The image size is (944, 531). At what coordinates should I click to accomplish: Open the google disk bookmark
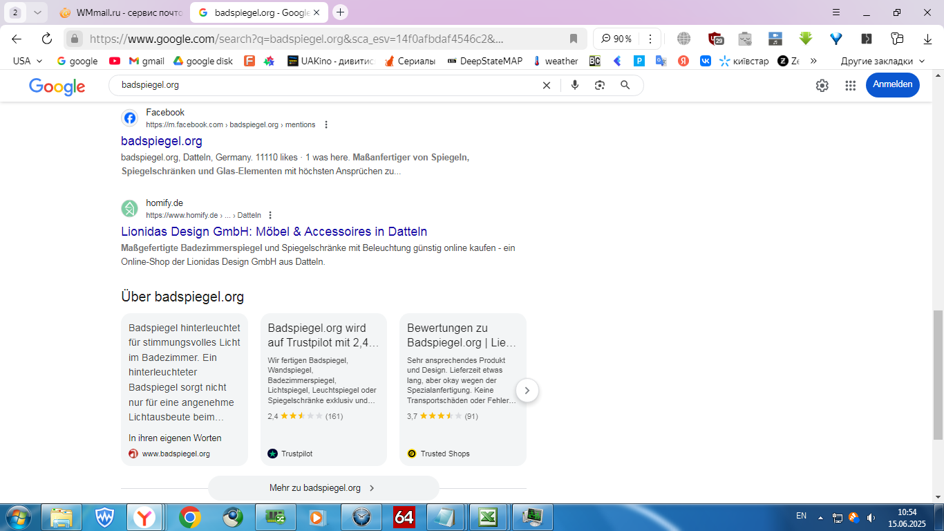[x=203, y=61]
